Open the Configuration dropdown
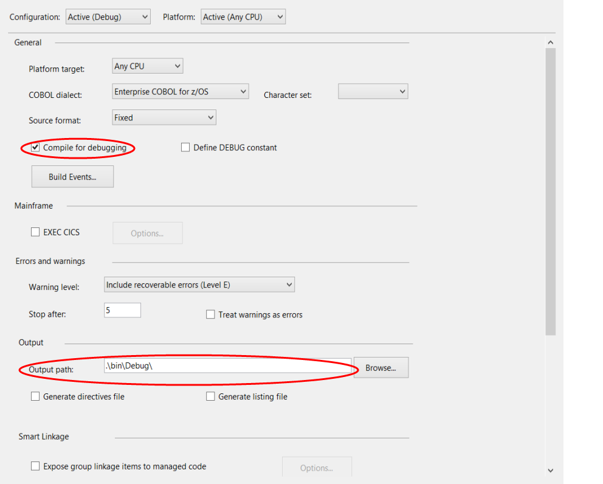The width and height of the screenshot is (603, 484). [108, 17]
